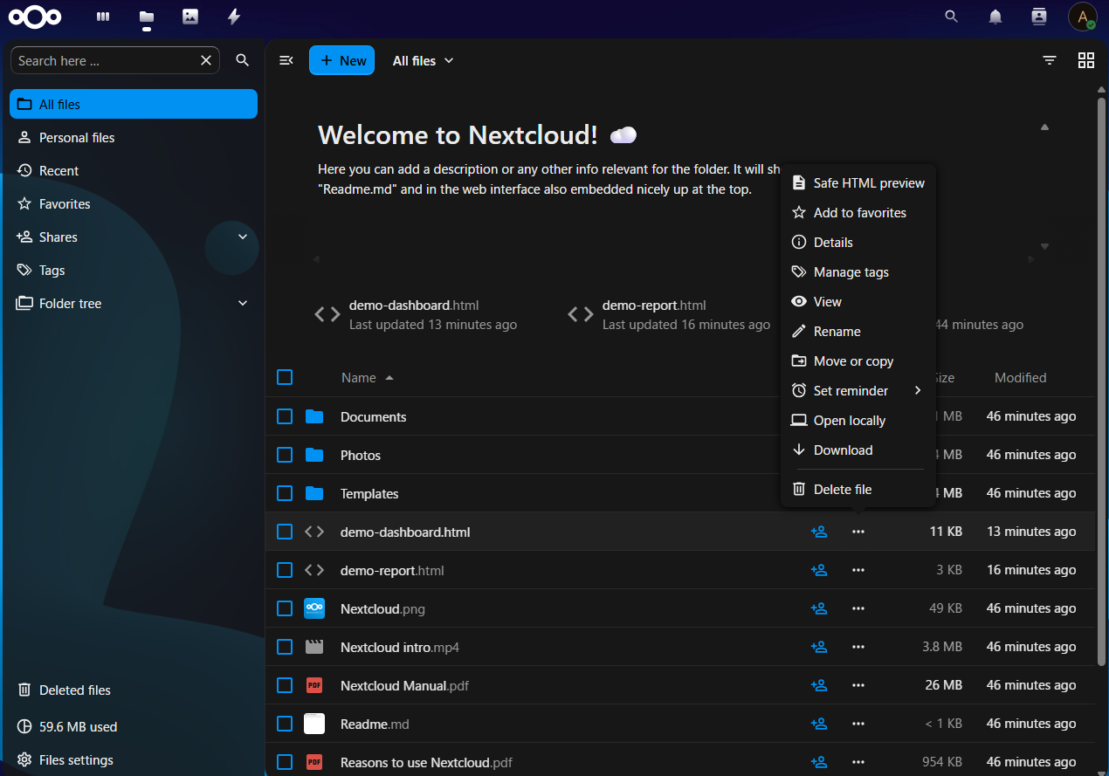Open Files settings at sidebar bottom

tap(134, 759)
